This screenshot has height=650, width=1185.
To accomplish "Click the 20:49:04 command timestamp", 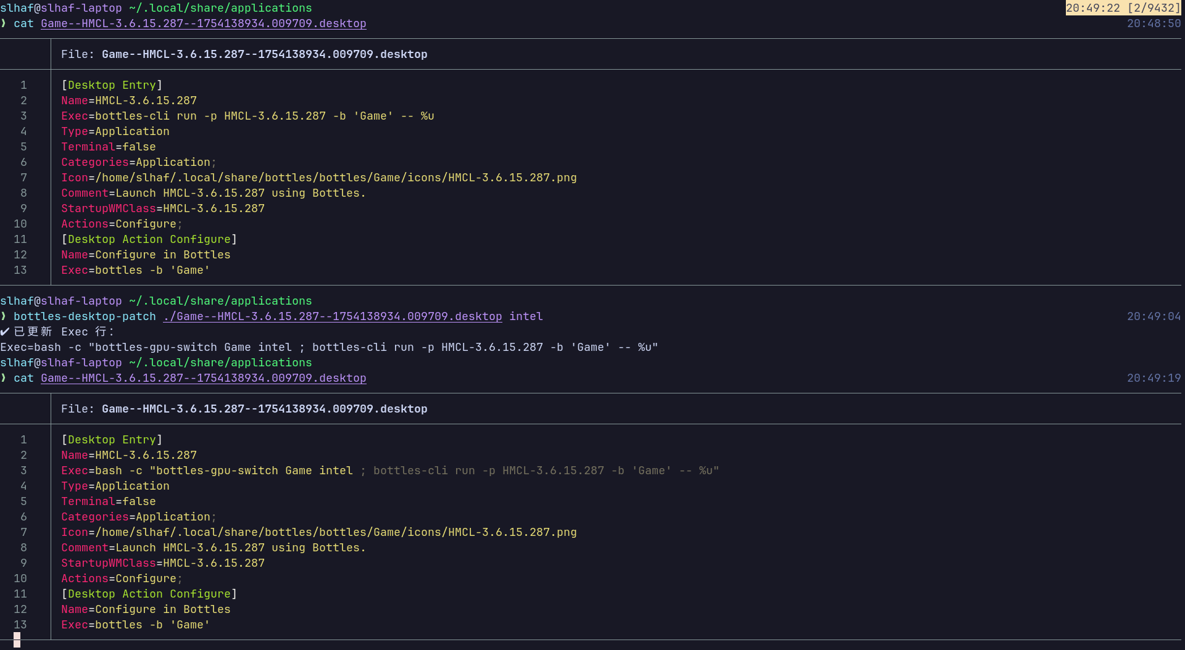I will tap(1154, 316).
